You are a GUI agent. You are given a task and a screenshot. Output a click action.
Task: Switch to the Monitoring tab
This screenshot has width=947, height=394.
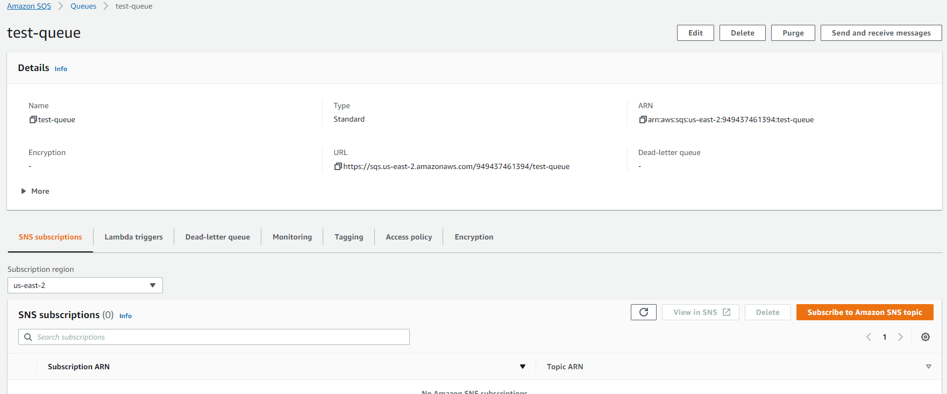[292, 237]
